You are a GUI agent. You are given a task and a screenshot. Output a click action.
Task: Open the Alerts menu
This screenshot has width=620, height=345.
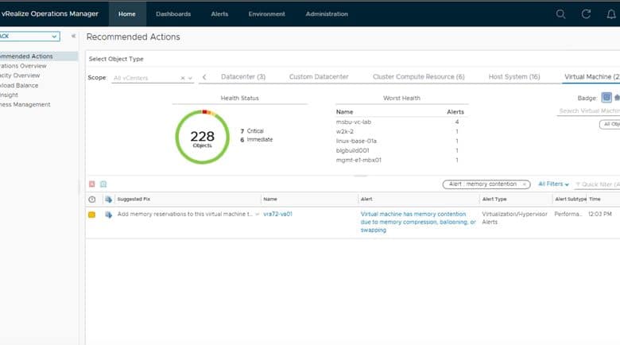click(x=219, y=14)
